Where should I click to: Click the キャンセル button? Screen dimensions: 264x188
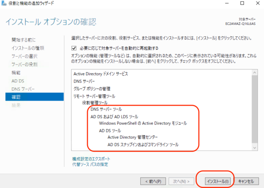(x=246, y=181)
